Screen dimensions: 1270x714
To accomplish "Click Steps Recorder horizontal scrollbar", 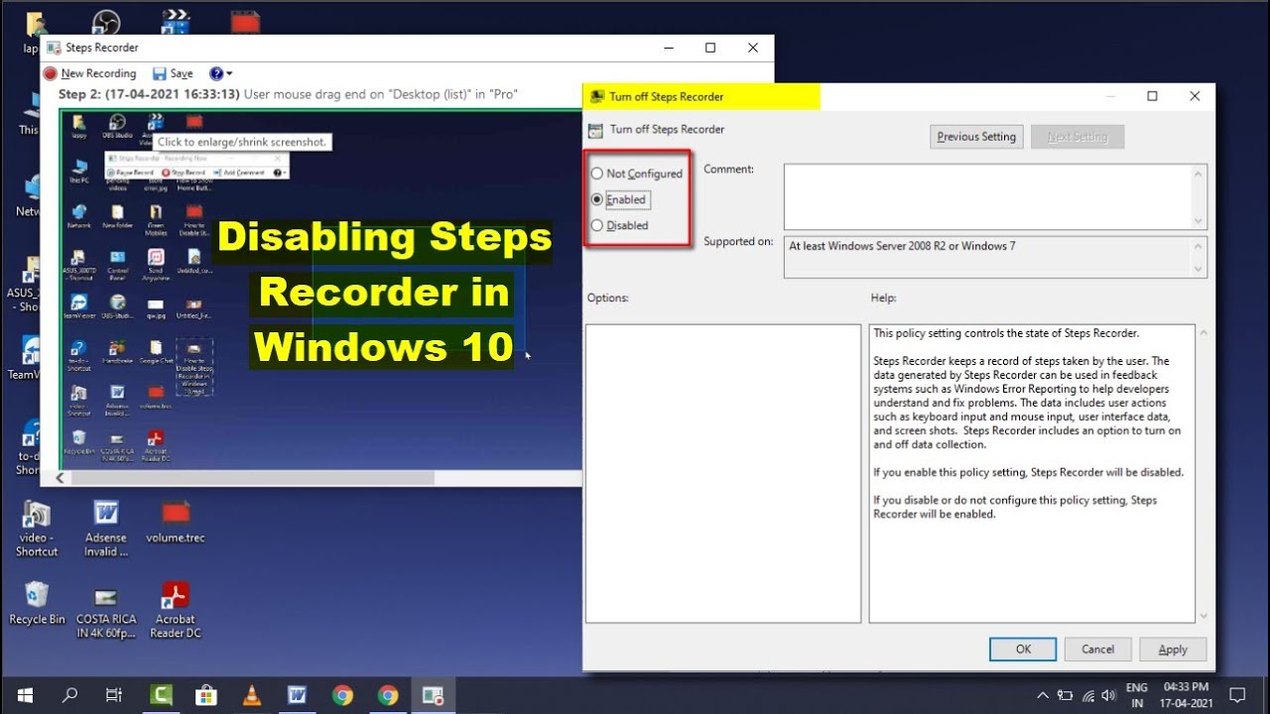I will (253, 478).
